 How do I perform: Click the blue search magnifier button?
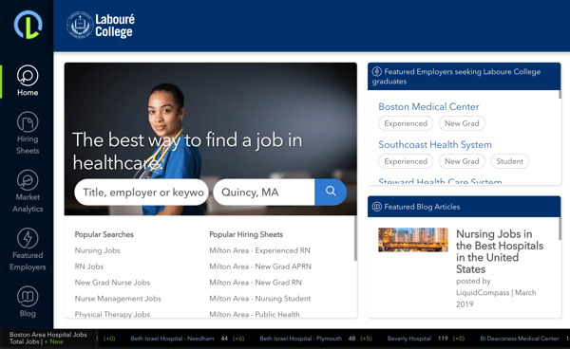pyautogui.click(x=331, y=192)
